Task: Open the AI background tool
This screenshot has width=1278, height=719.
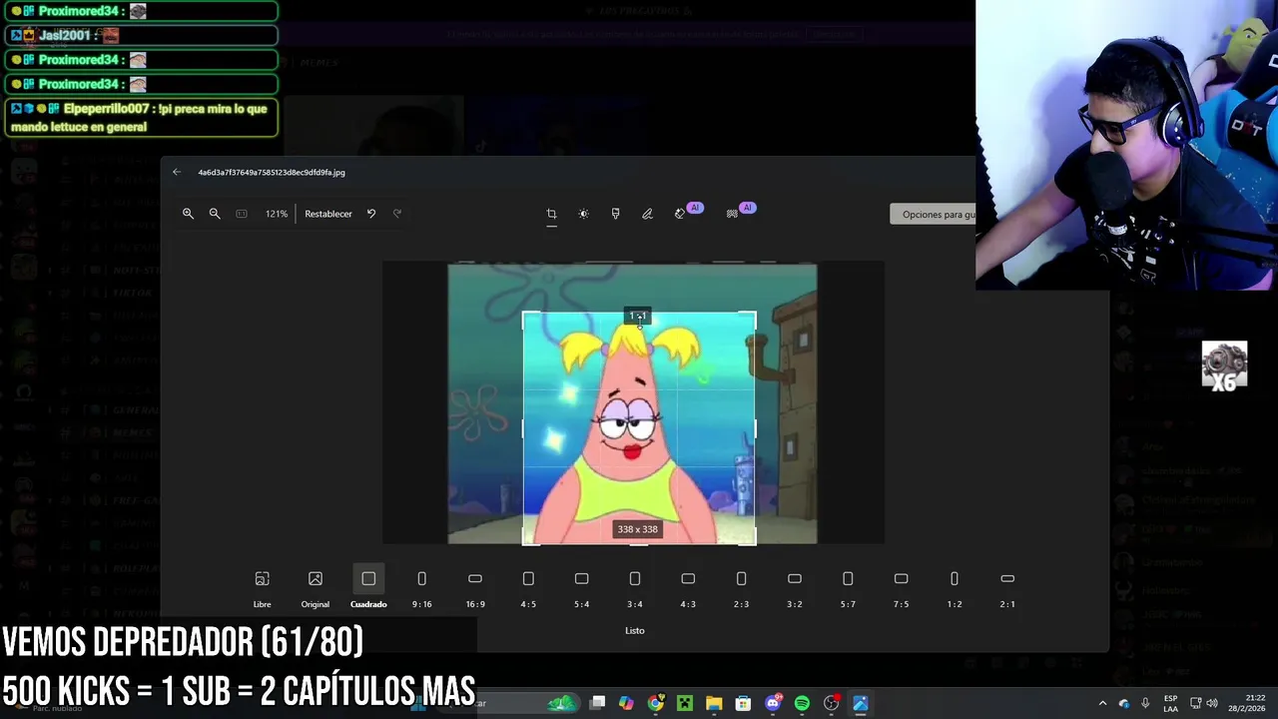Action: click(x=732, y=214)
